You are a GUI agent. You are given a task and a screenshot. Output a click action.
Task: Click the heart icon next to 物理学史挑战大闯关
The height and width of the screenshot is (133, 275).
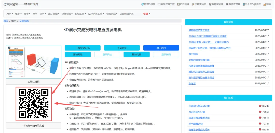260,130
